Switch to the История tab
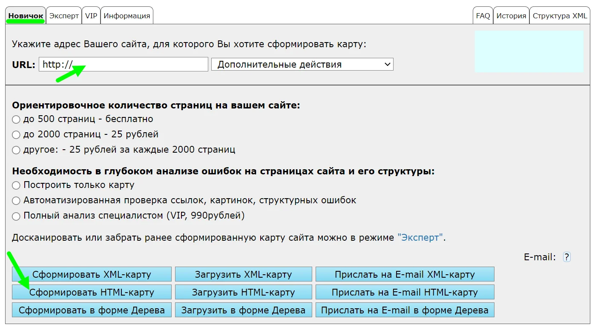This screenshot has height=330, width=595. pos(511,16)
